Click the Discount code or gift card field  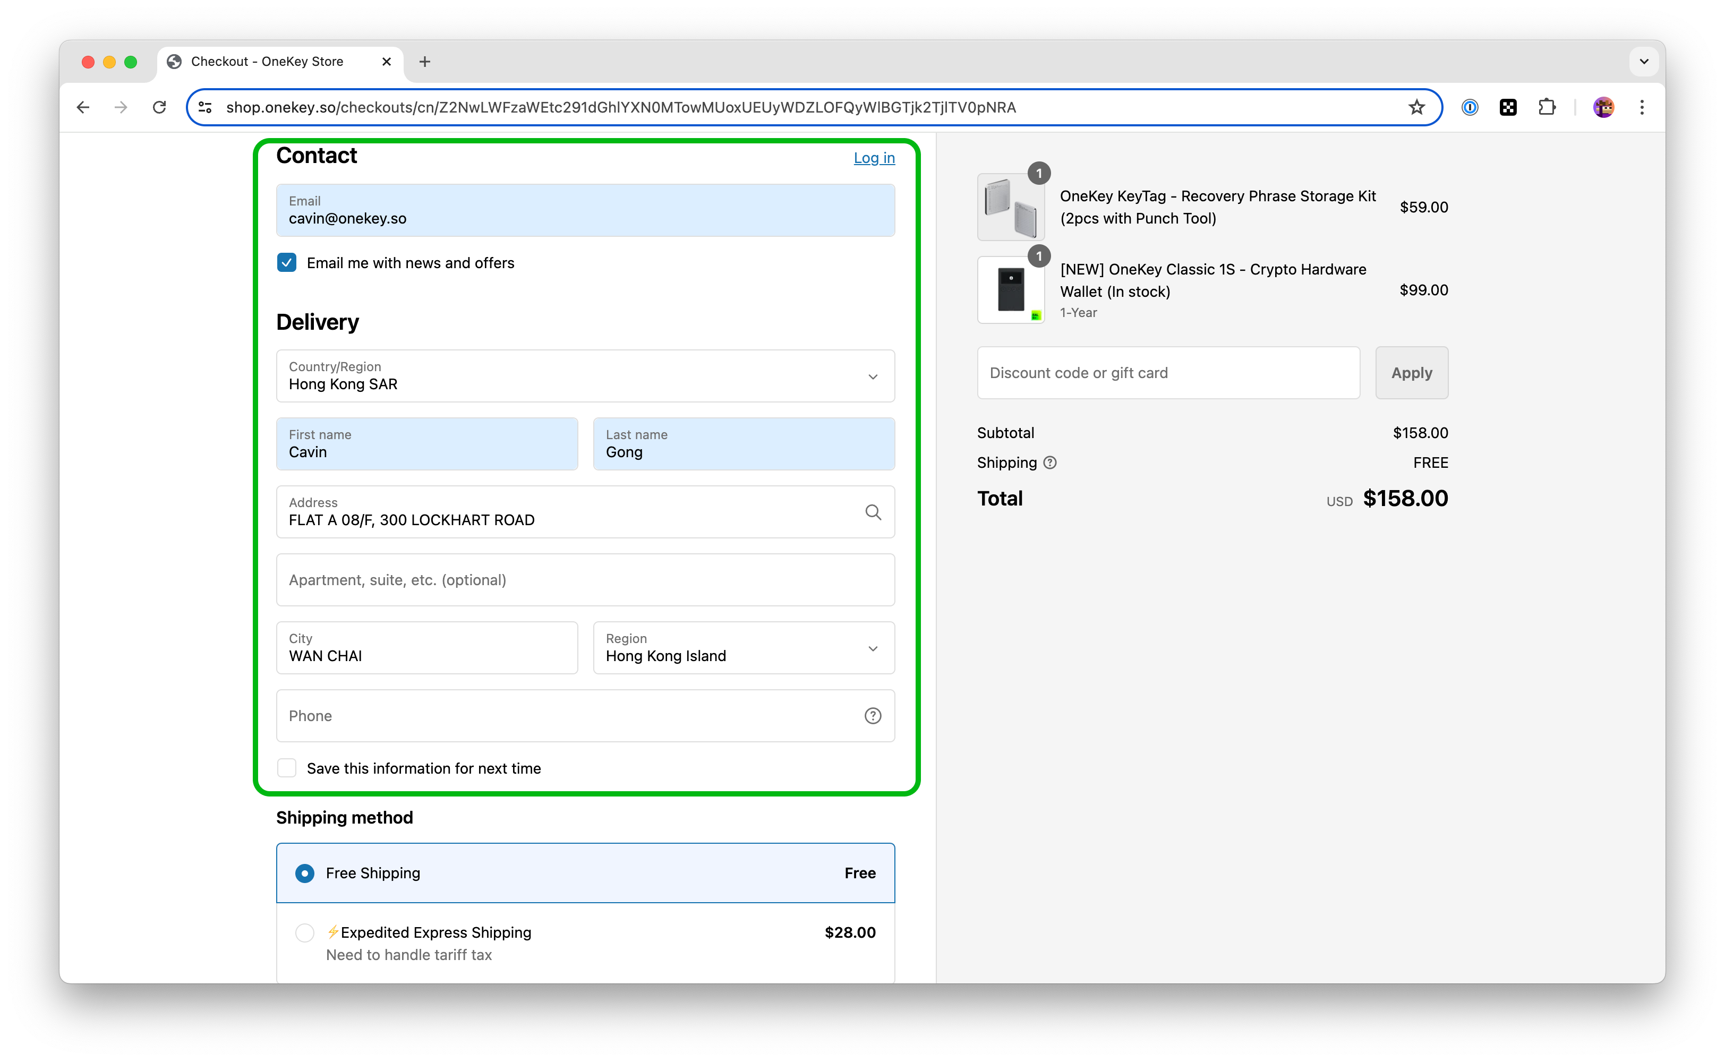tap(1168, 373)
